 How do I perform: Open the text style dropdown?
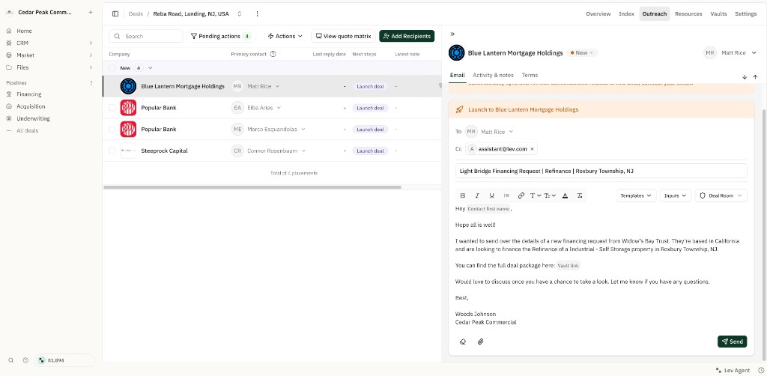click(x=535, y=195)
